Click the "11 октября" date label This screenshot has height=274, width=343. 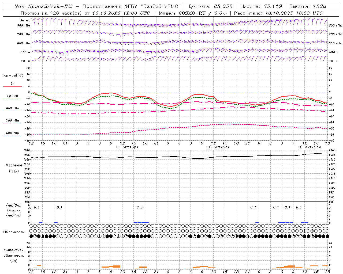[127, 147]
